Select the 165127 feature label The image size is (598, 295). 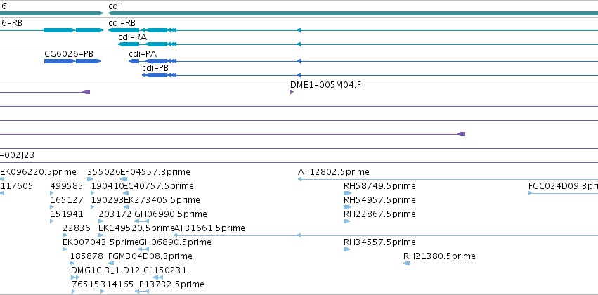coord(67,200)
